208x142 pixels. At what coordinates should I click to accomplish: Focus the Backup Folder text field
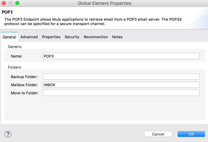(121, 77)
